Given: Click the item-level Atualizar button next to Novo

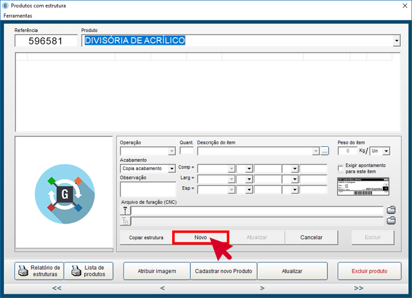Looking at the screenshot, I should [x=256, y=237].
